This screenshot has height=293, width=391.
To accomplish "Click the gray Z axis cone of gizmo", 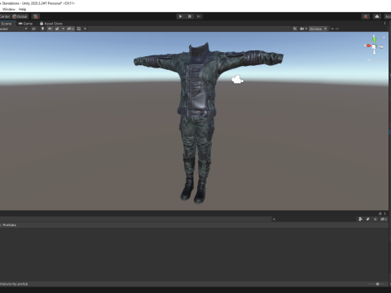I will pyautogui.click(x=380, y=47).
